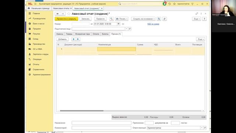The width and height of the screenshot is (236, 133).
Task: Switch to the Авансы tab
Action: click(60, 34)
